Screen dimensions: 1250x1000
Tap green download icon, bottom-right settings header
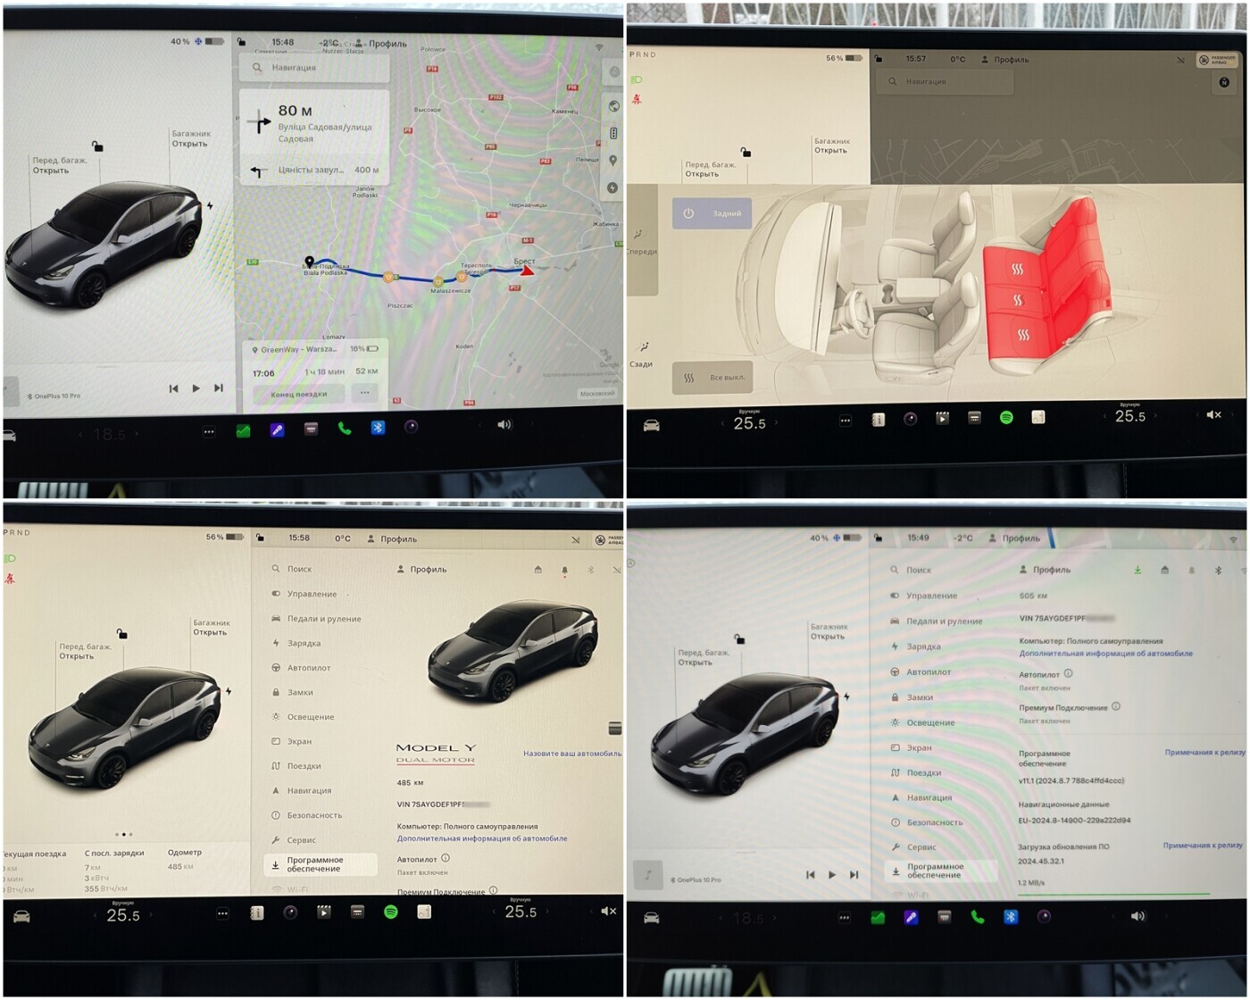pos(1137,570)
